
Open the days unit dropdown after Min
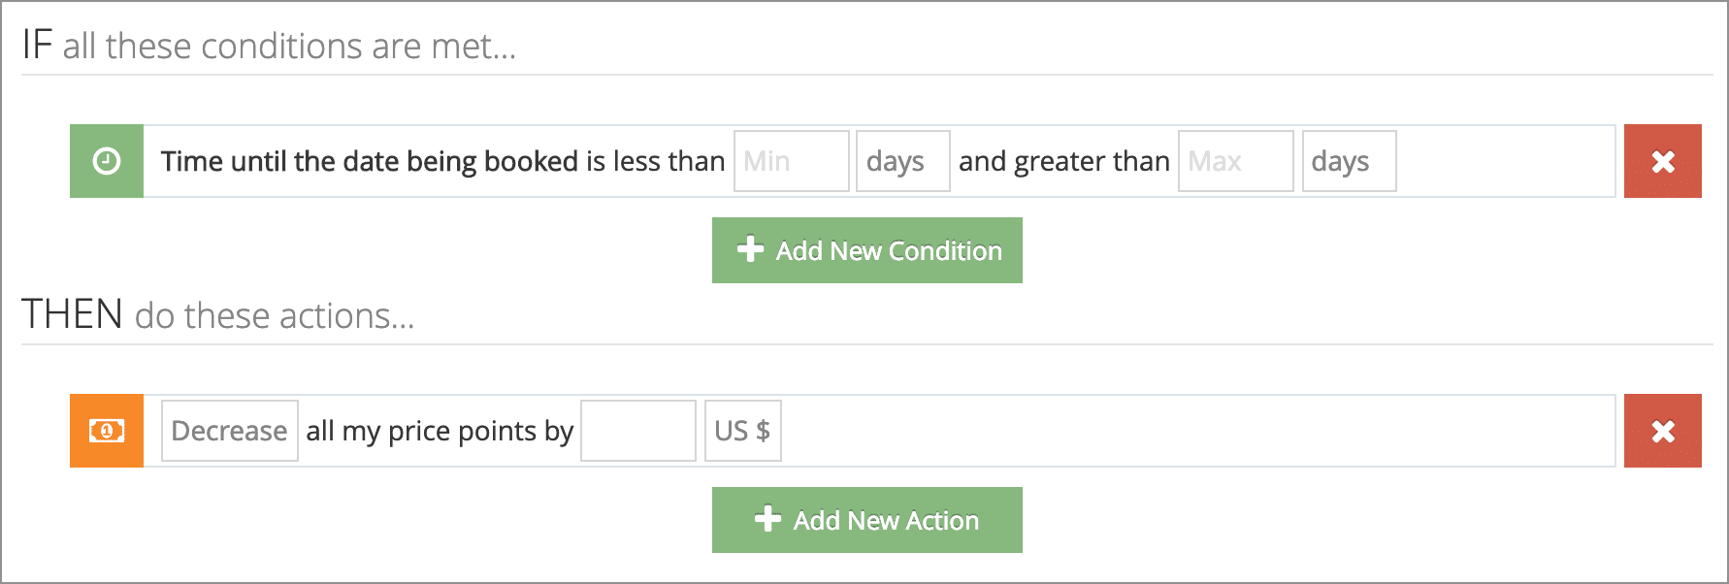(903, 161)
